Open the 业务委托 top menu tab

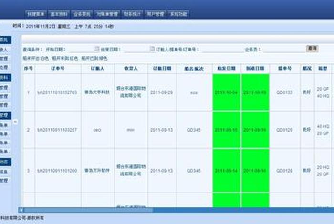coord(82,14)
